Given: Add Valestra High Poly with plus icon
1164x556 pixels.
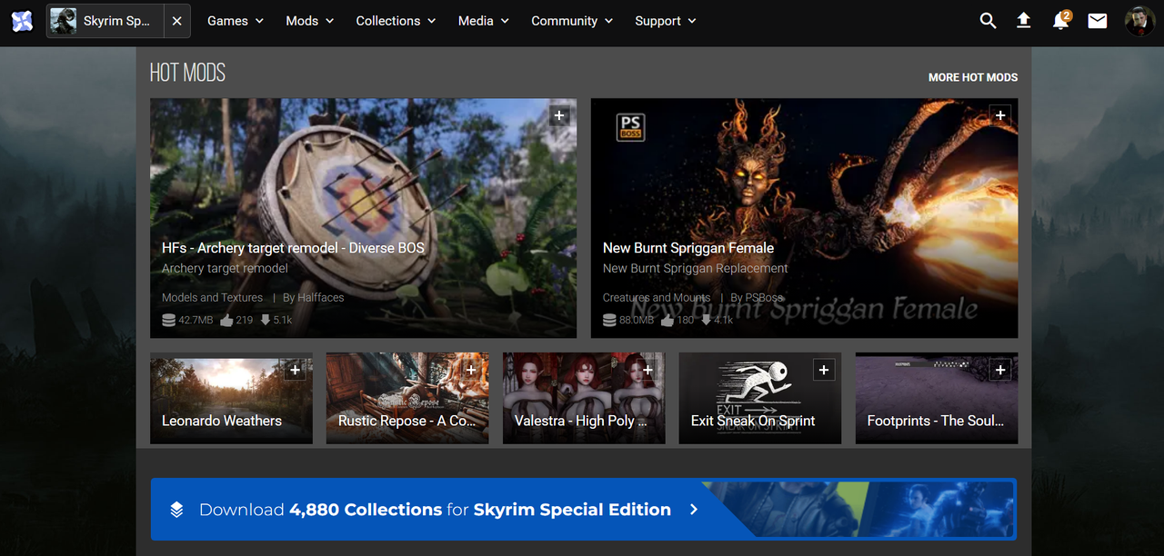Looking at the screenshot, I should 647,370.
